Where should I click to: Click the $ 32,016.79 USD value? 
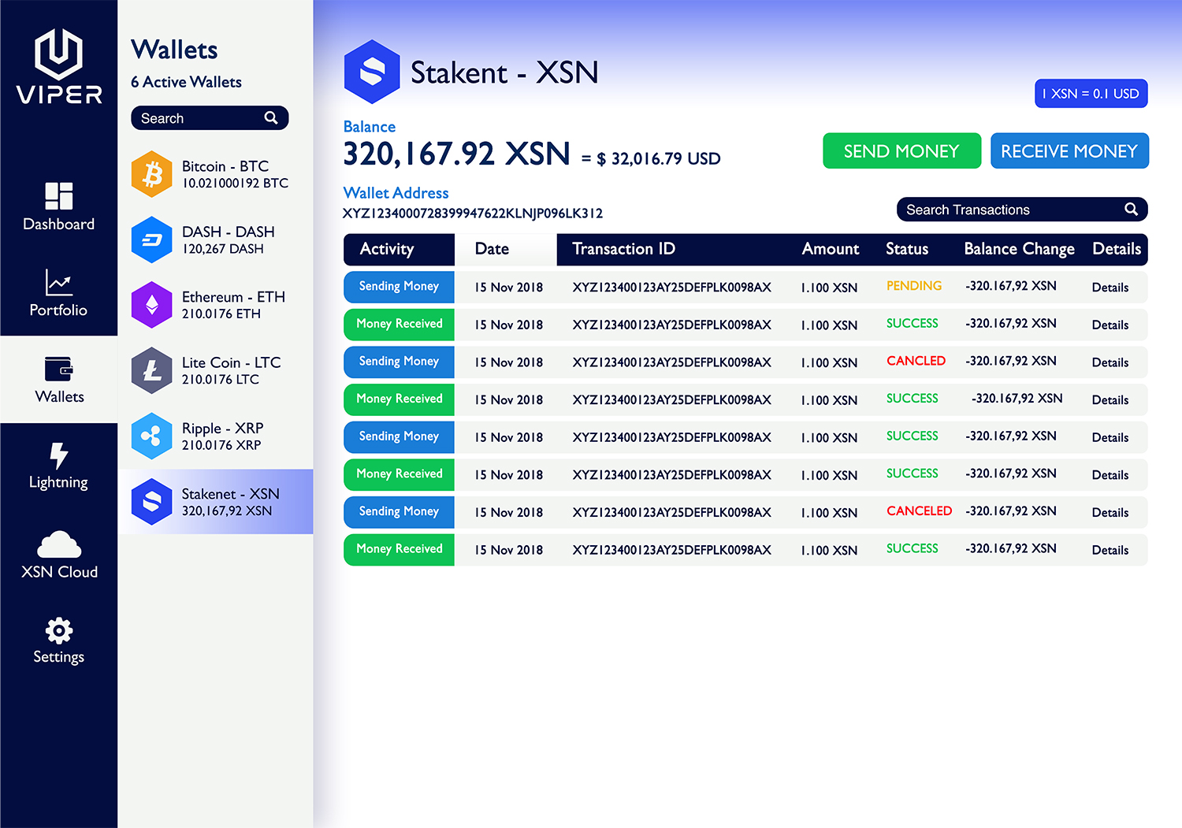pos(659,159)
